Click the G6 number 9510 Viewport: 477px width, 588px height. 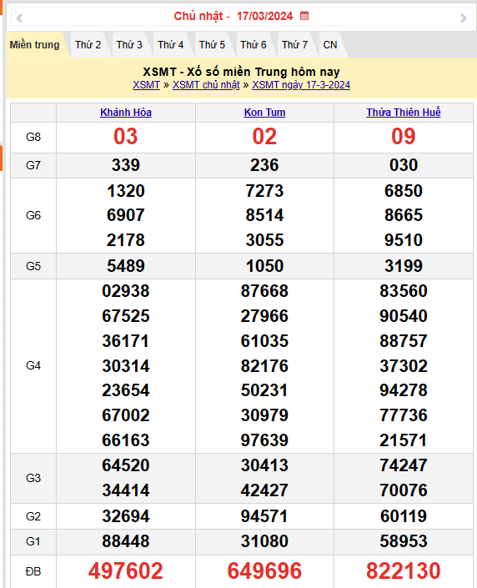tap(403, 240)
